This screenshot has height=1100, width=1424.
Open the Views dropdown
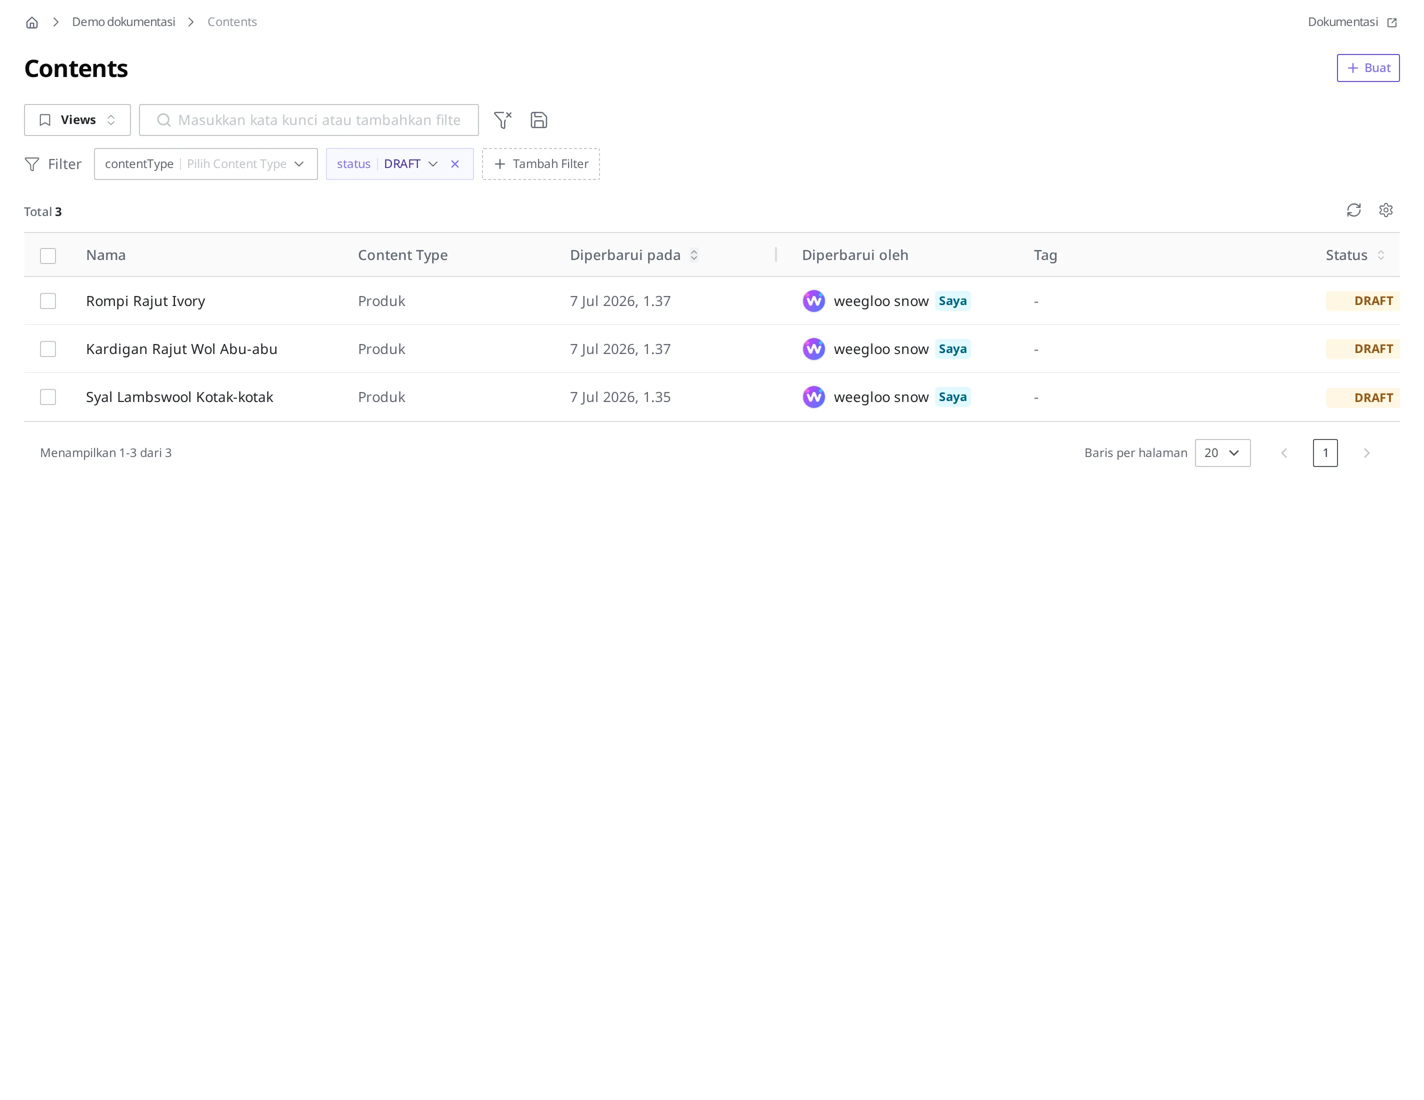(x=77, y=120)
